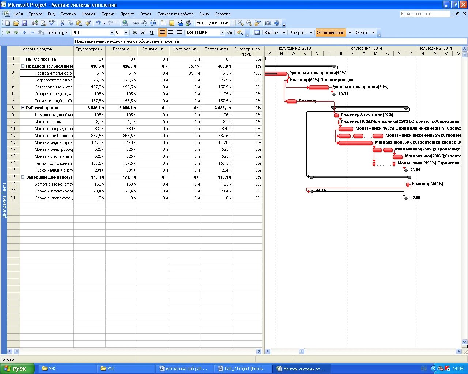The width and height of the screenshot is (468, 374).
Task: Copy selection icon in toolbar
Action: click(71, 23)
